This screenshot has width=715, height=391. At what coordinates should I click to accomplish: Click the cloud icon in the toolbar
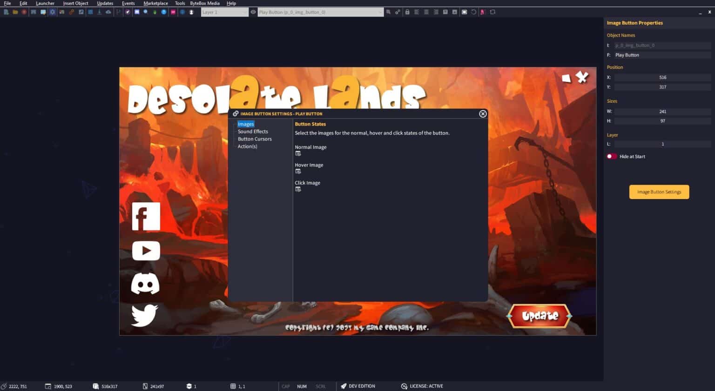coord(108,12)
